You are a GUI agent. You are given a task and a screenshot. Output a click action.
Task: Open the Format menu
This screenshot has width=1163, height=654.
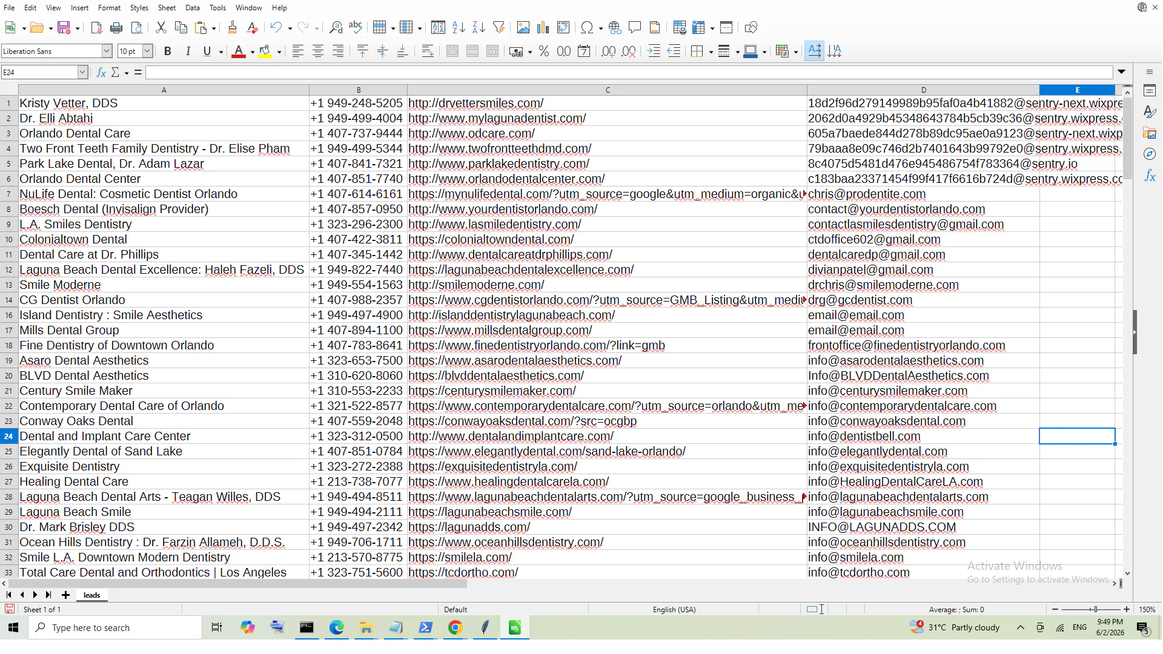pyautogui.click(x=109, y=8)
